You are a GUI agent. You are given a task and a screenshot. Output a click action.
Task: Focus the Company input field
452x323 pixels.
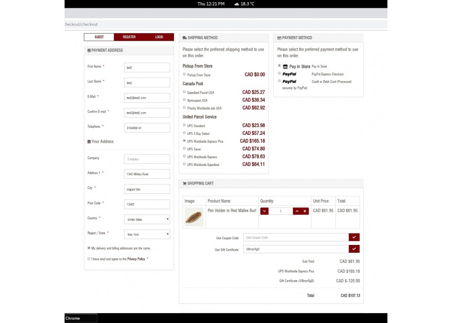coord(147,159)
